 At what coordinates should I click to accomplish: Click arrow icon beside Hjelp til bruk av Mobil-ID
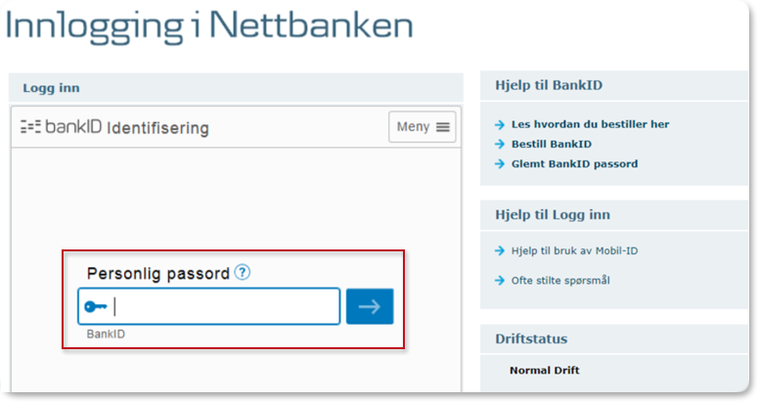tap(500, 250)
